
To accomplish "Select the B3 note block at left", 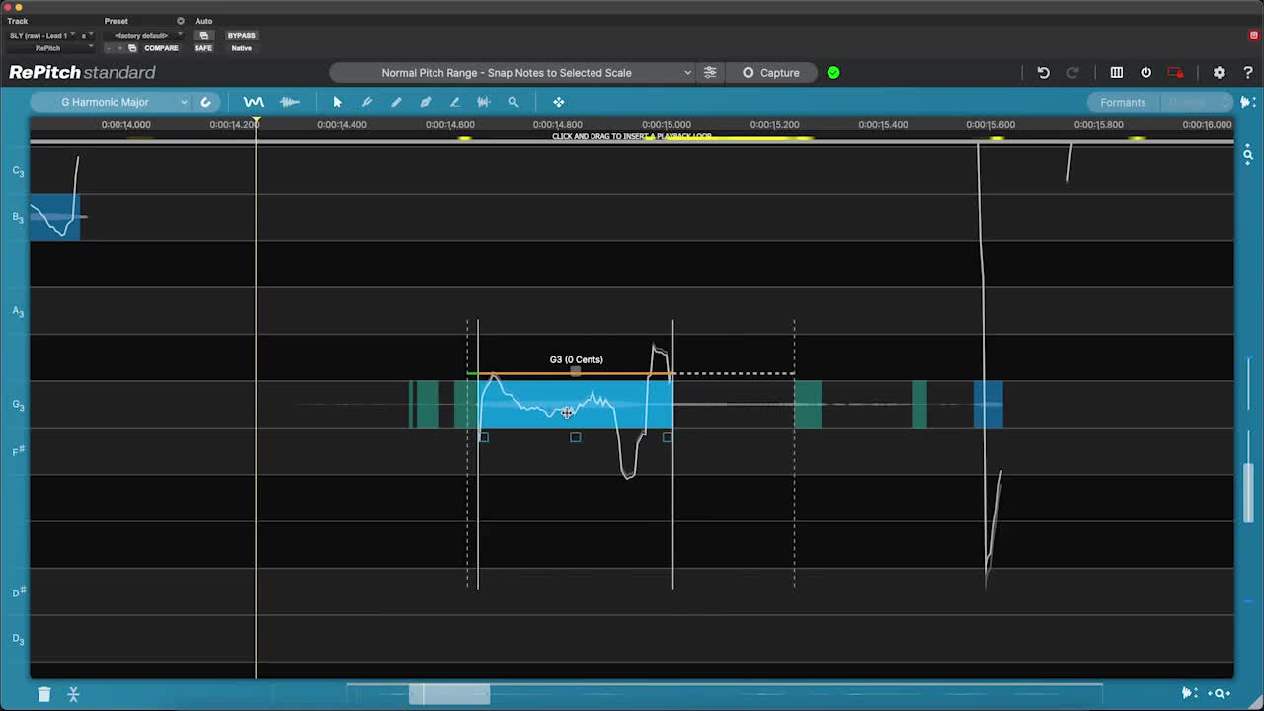I will click(x=55, y=217).
